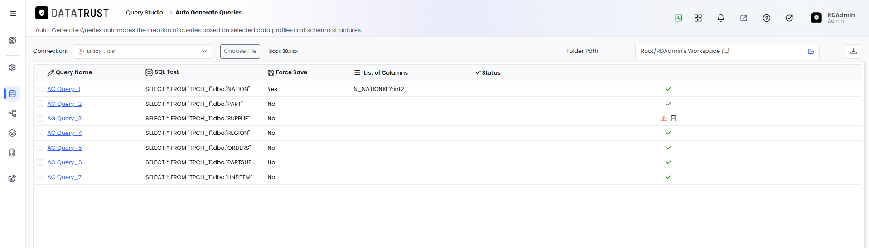Click the external link share icon
869x248 pixels.
click(743, 18)
